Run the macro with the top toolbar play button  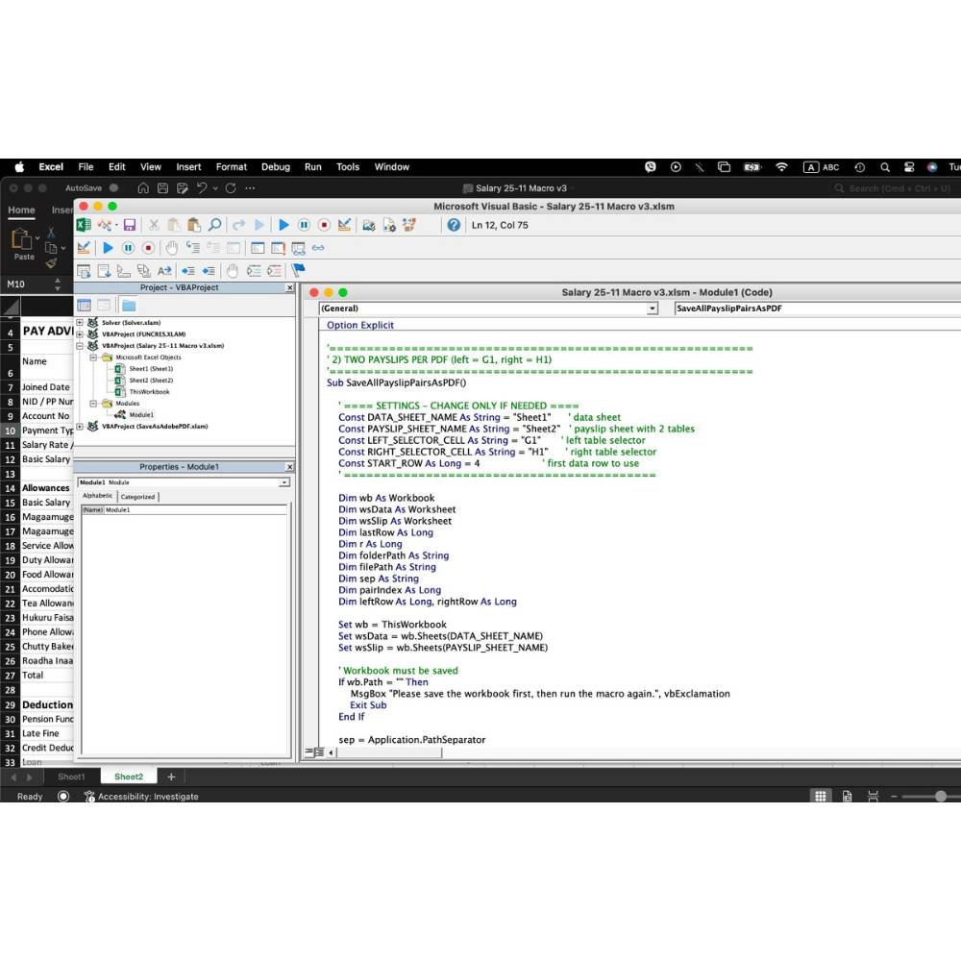point(283,225)
